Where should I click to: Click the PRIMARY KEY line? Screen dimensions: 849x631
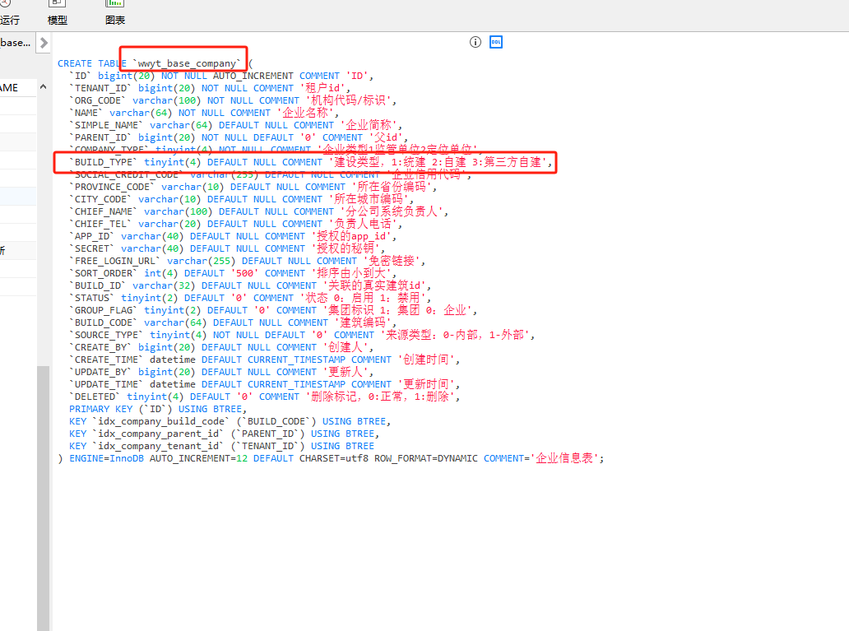point(158,410)
